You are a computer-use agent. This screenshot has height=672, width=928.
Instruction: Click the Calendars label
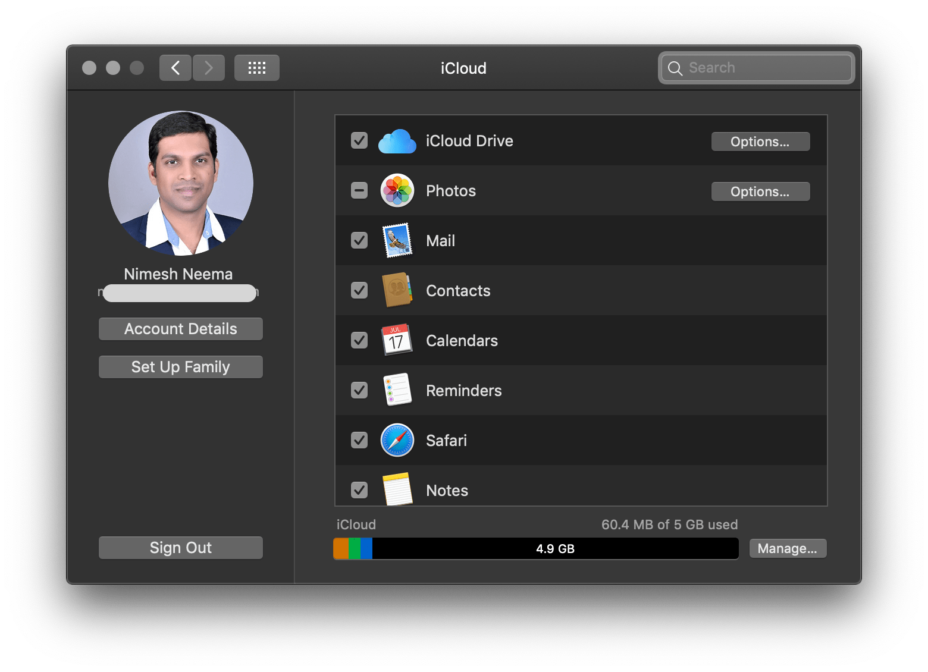pyautogui.click(x=462, y=341)
